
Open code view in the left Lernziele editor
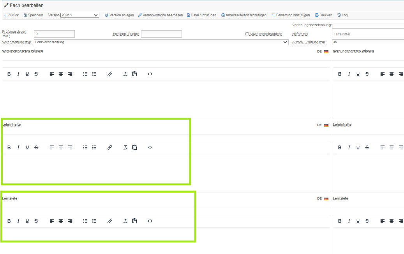pyautogui.click(x=150, y=221)
